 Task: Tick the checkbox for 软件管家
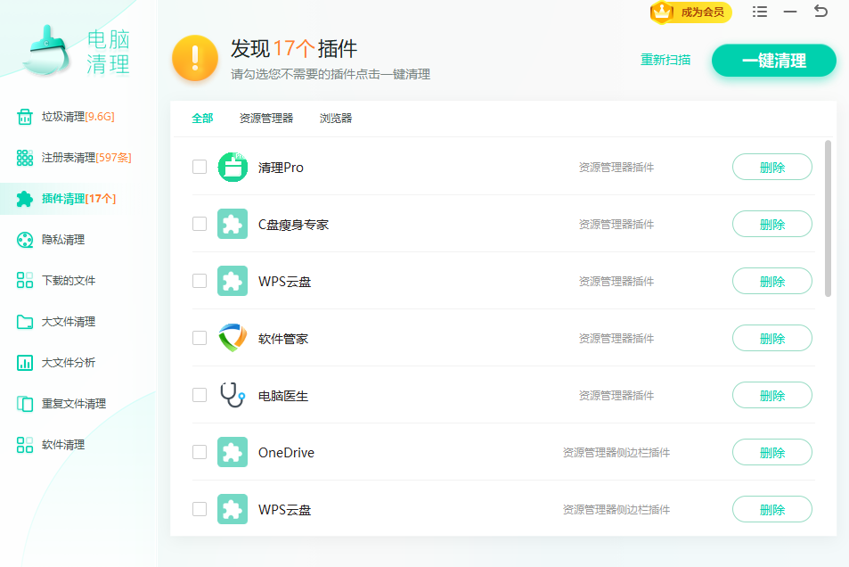(x=200, y=338)
